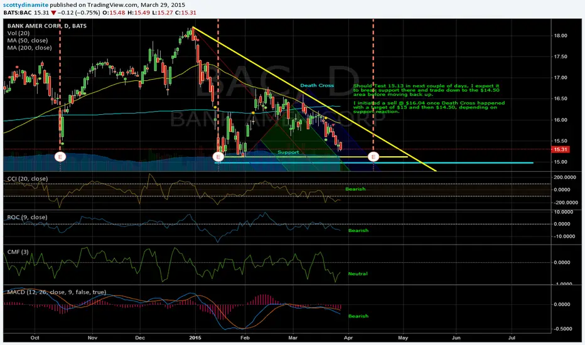Click the ROC (9, close) indicator label
The image size is (585, 345).
(x=27, y=217)
